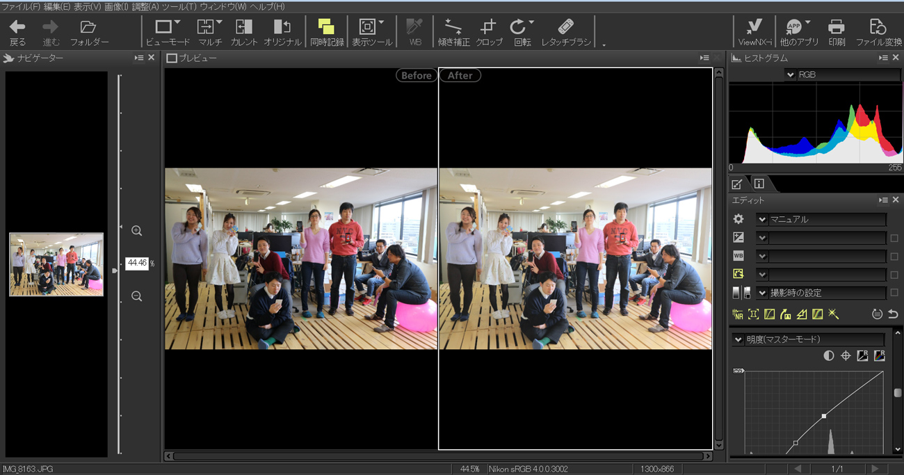Close the ナビゲーター panel
This screenshot has width=904, height=475.
pyautogui.click(x=152, y=58)
